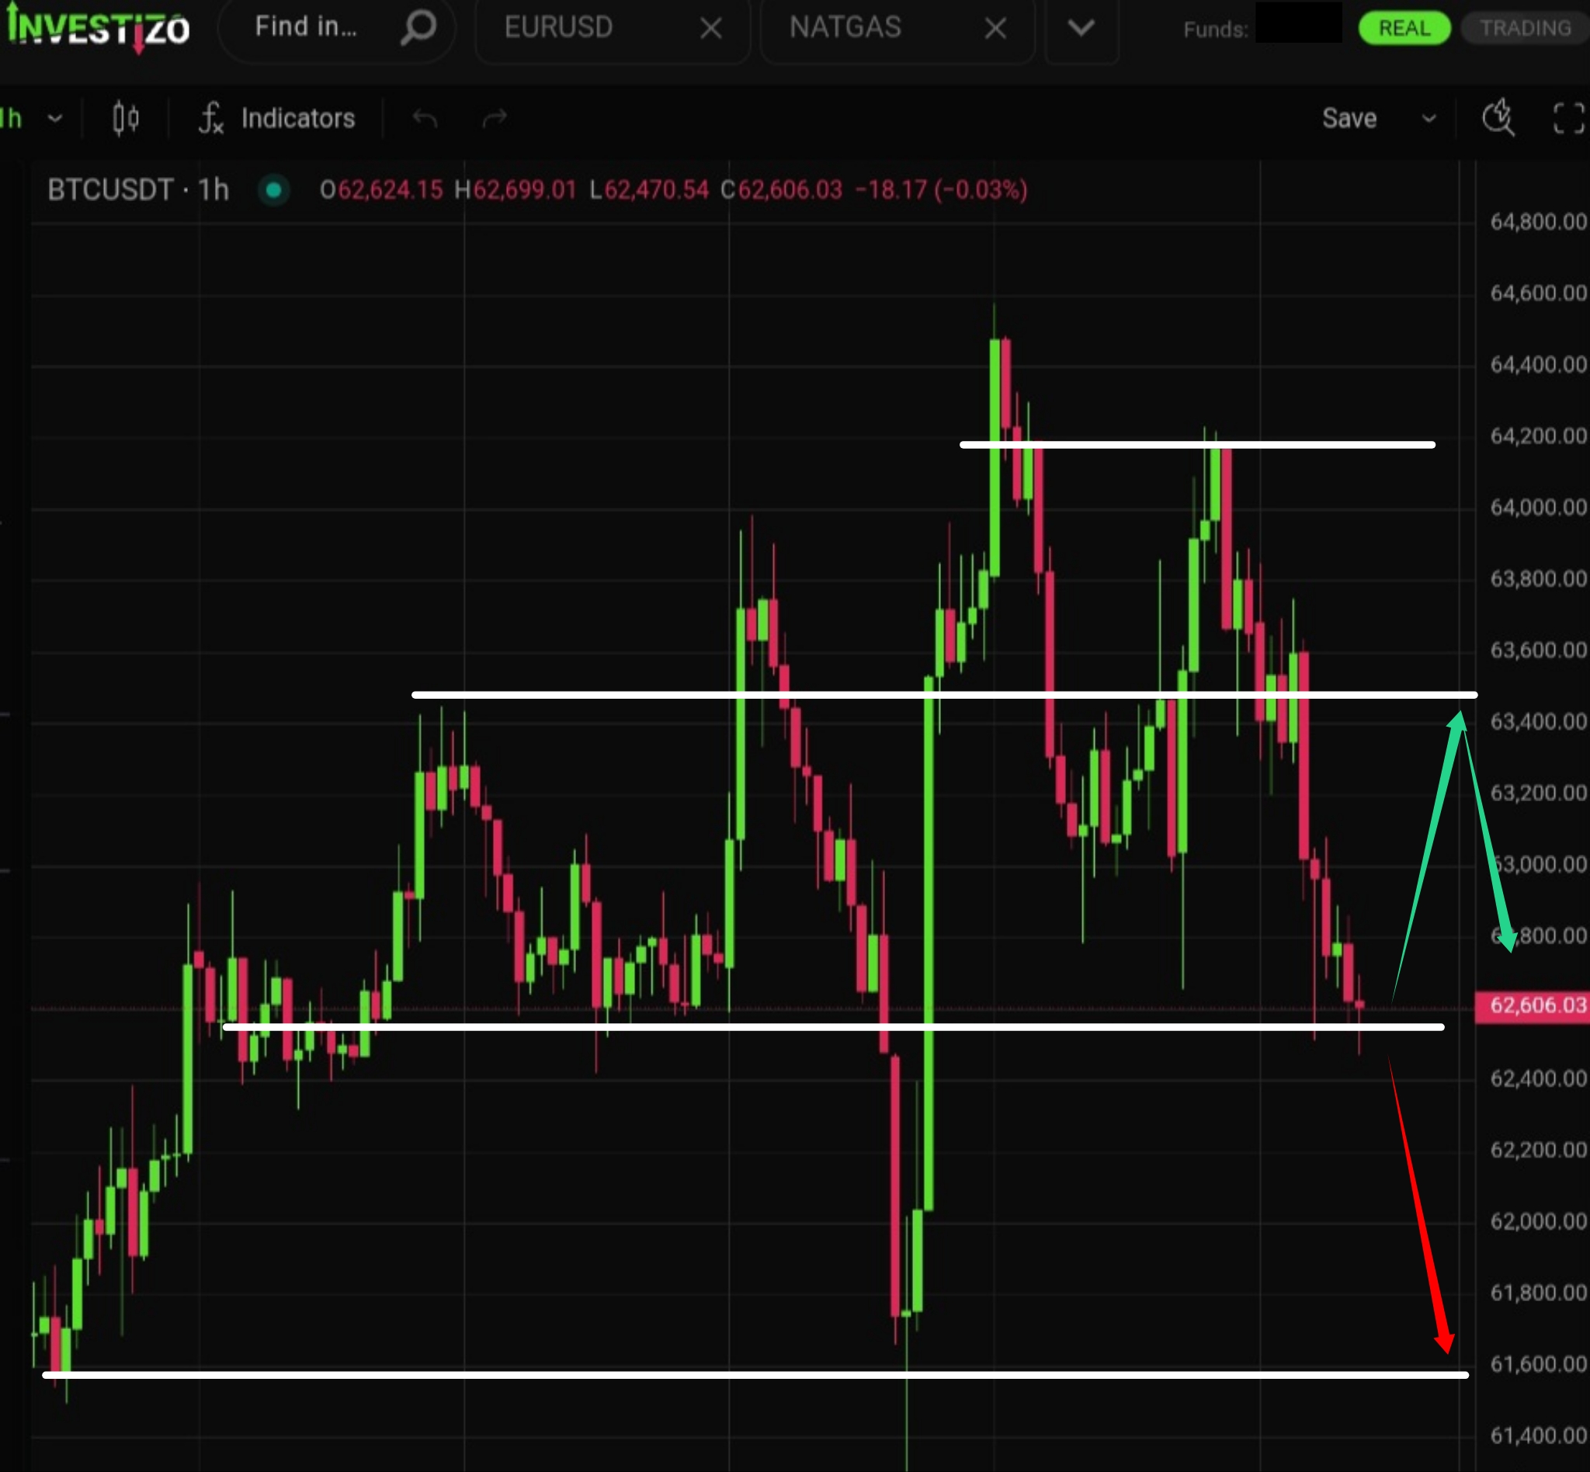Viewport: 1590px width, 1472px height.
Task: Switch to the NATGAS tab
Action: pos(845,28)
